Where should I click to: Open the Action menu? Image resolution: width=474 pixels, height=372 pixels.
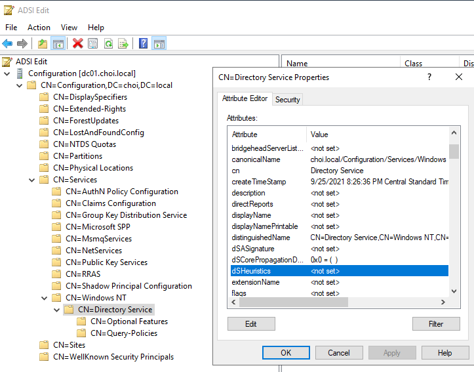(39, 28)
